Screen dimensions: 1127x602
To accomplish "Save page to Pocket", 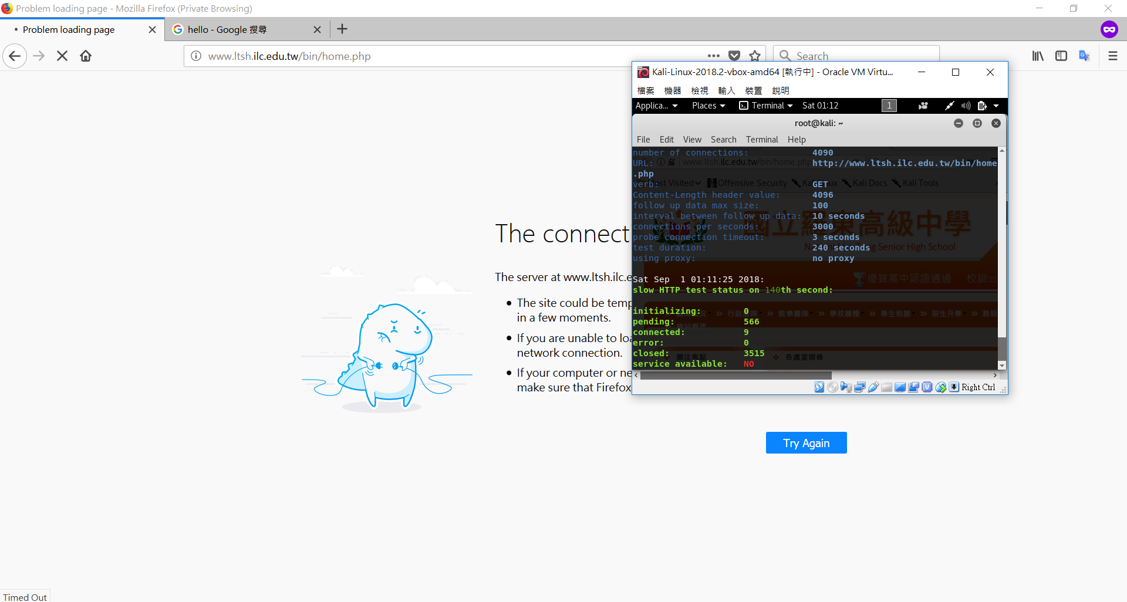I will coord(734,56).
